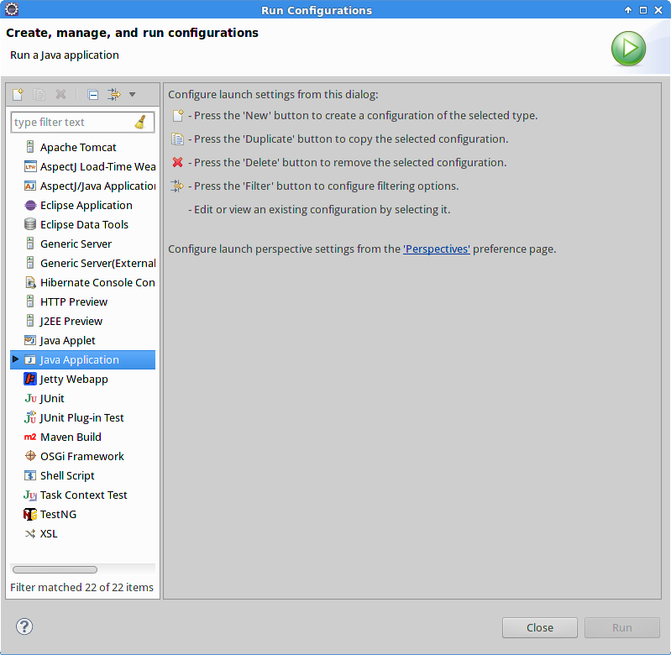
Task: Select the AspectJ Load-Time Weaving icon
Action: click(30, 166)
